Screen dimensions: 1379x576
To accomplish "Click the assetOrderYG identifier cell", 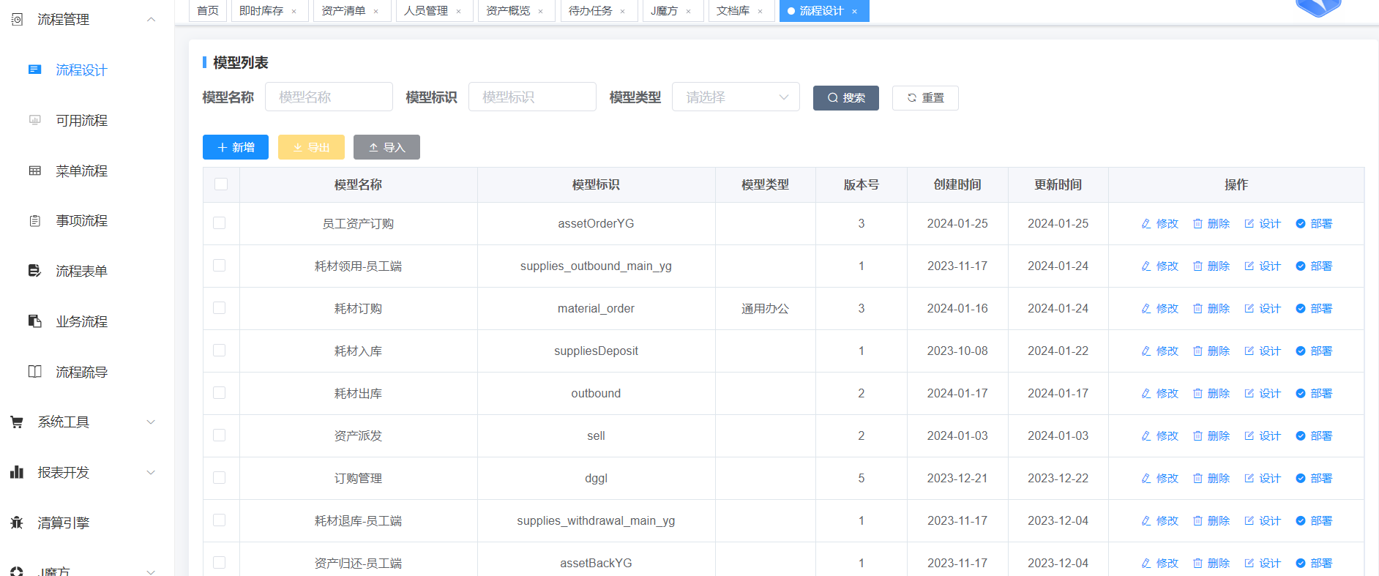I will (596, 224).
